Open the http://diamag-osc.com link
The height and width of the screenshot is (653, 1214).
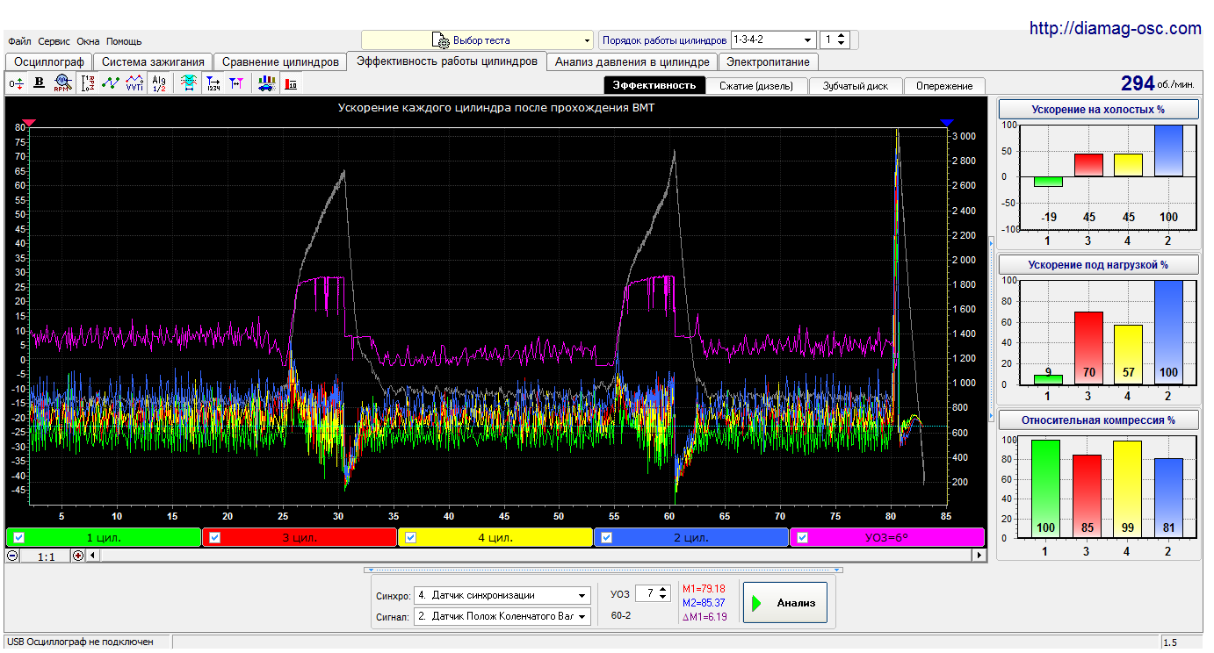click(1116, 28)
